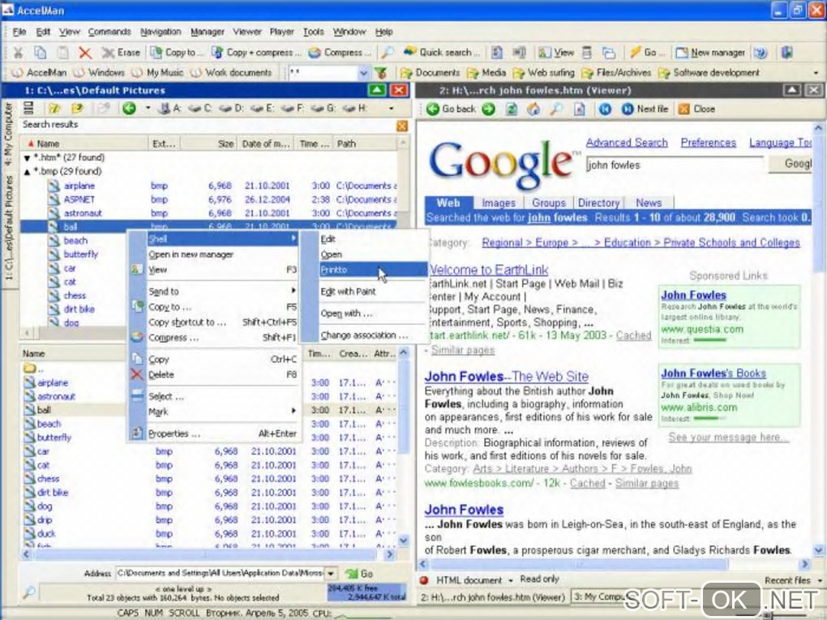Click Go back in the viewer toolbar
The height and width of the screenshot is (620, 827).
[452, 109]
